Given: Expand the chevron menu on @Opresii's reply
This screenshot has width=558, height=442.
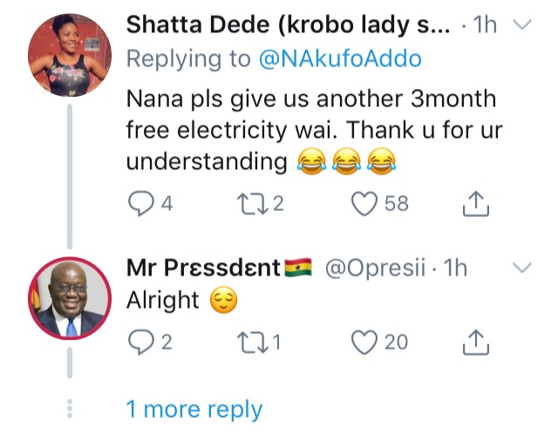Looking at the screenshot, I should click(521, 269).
